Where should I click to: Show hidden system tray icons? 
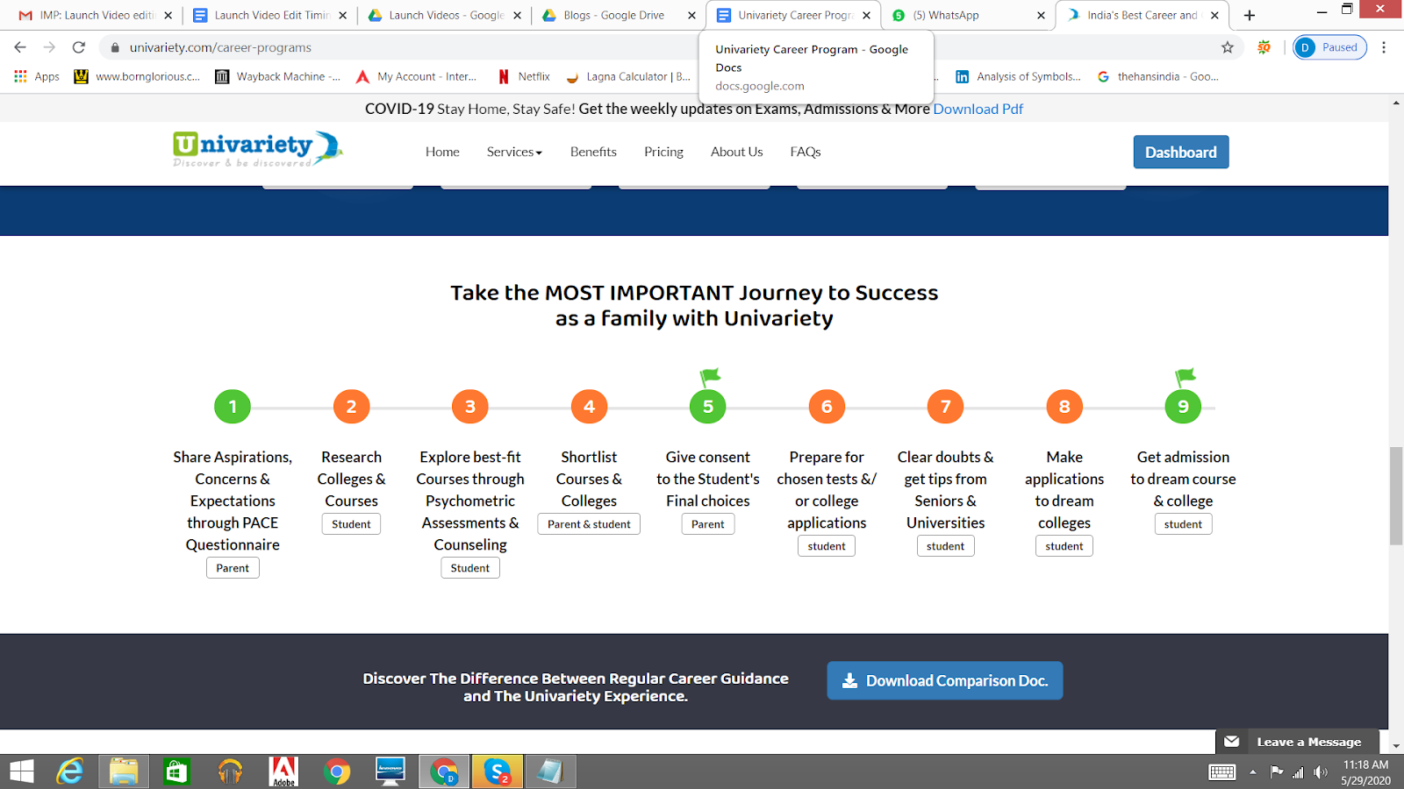(1252, 772)
